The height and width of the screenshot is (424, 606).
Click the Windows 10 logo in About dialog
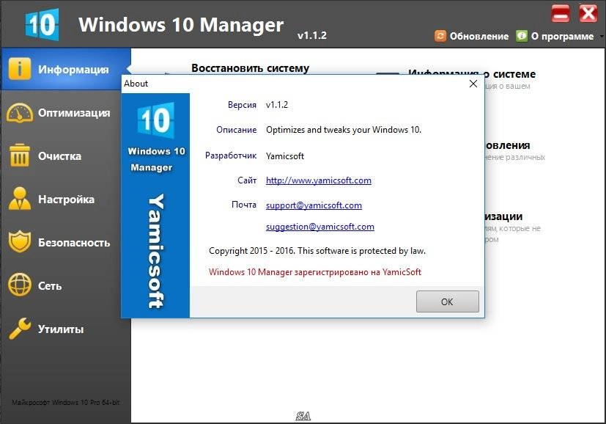tap(156, 120)
